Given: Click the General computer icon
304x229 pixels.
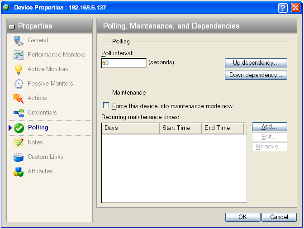Looking at the screenshot, I should coord(19,41).
